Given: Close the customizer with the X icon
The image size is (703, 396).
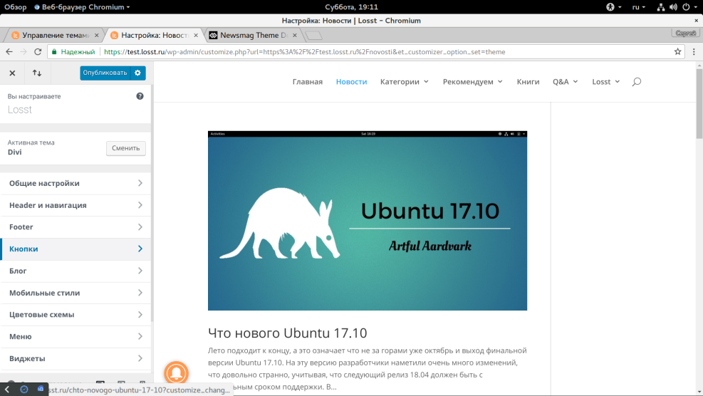Looking at the screenshot, I should pyautogui.click(x=12, y=73).
